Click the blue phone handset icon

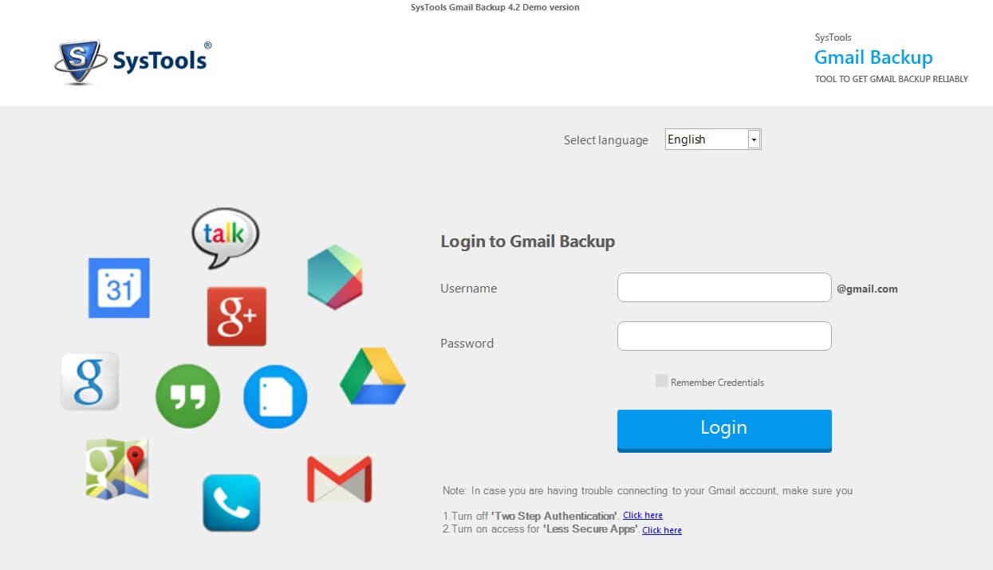coord(231,503)
